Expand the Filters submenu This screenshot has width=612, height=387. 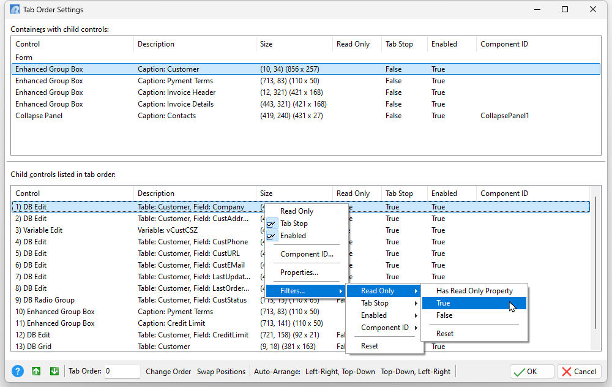click(x=307, y=291)
